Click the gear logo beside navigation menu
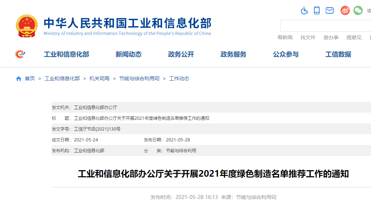Screen dimensions: 371x204 pos(20,54)
